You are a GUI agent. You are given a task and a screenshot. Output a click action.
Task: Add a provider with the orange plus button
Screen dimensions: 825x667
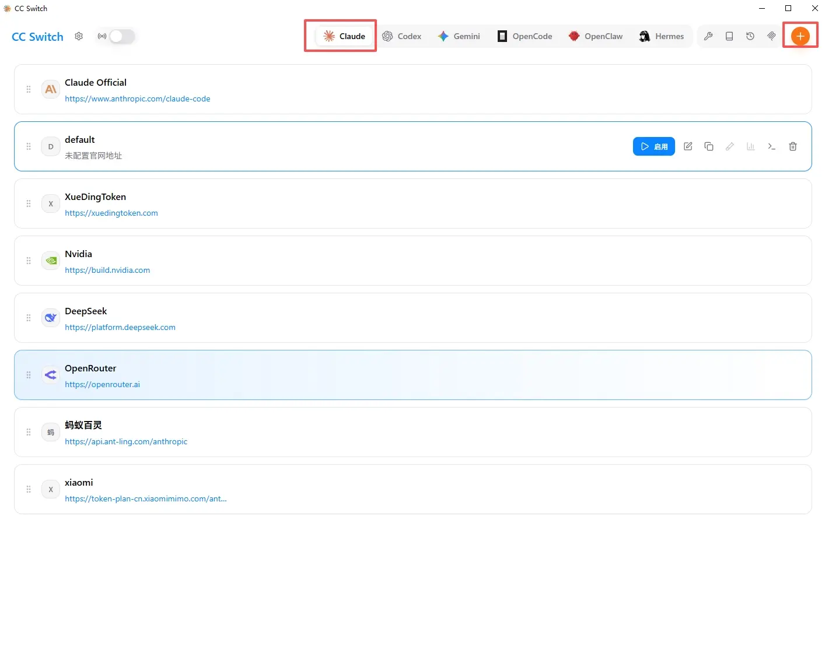click(x=800, y=36)
